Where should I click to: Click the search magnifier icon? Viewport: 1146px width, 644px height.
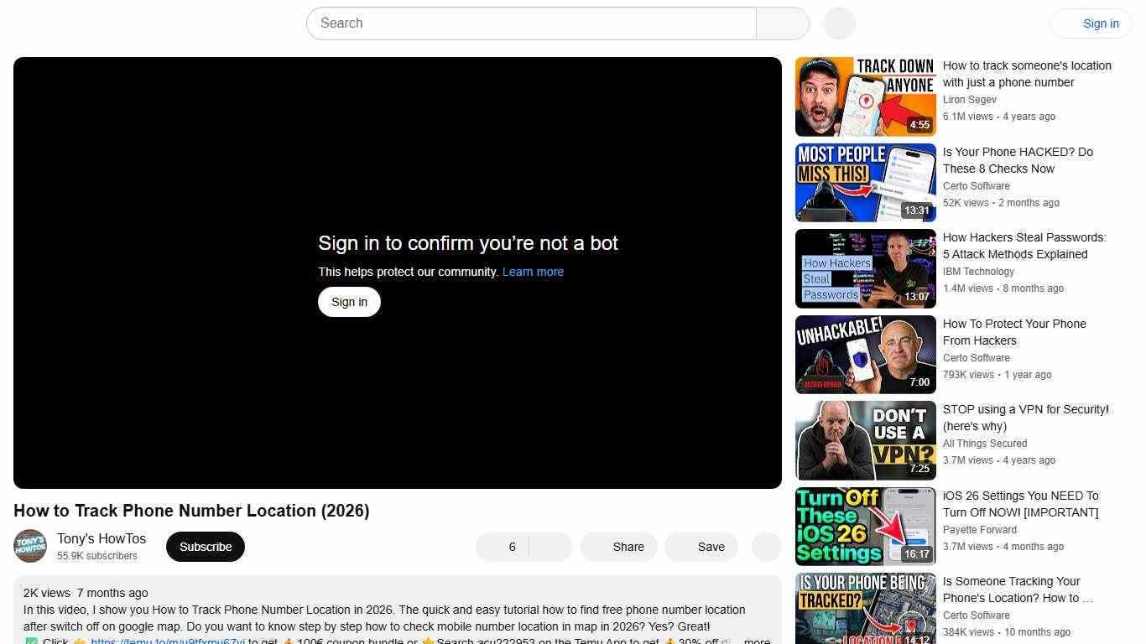pos(781,23)
